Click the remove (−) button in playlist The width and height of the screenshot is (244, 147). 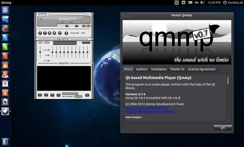(46, 95)
